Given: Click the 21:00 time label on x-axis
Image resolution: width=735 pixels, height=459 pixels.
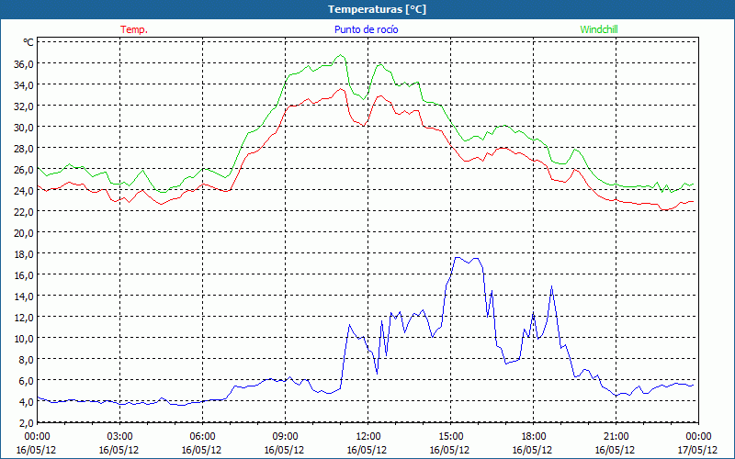Looking at the screenshot, I should pos(616,437).
